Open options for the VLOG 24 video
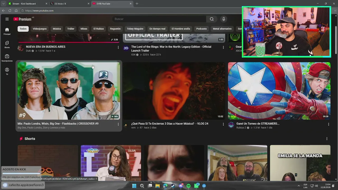 coord(223,124)
